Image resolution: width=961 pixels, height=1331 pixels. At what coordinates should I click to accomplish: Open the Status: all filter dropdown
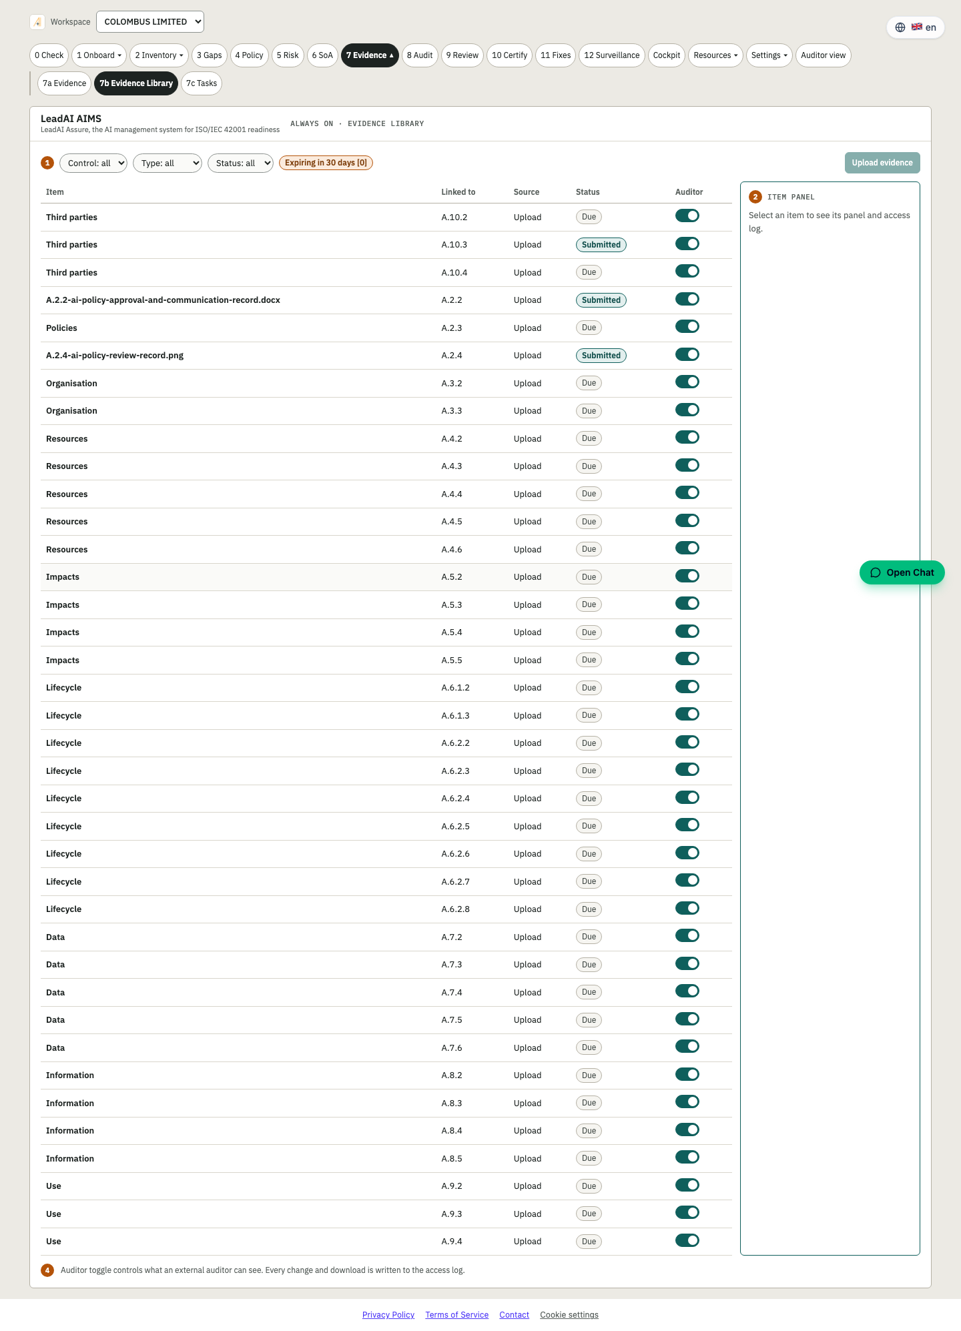[x=240, y=163]
